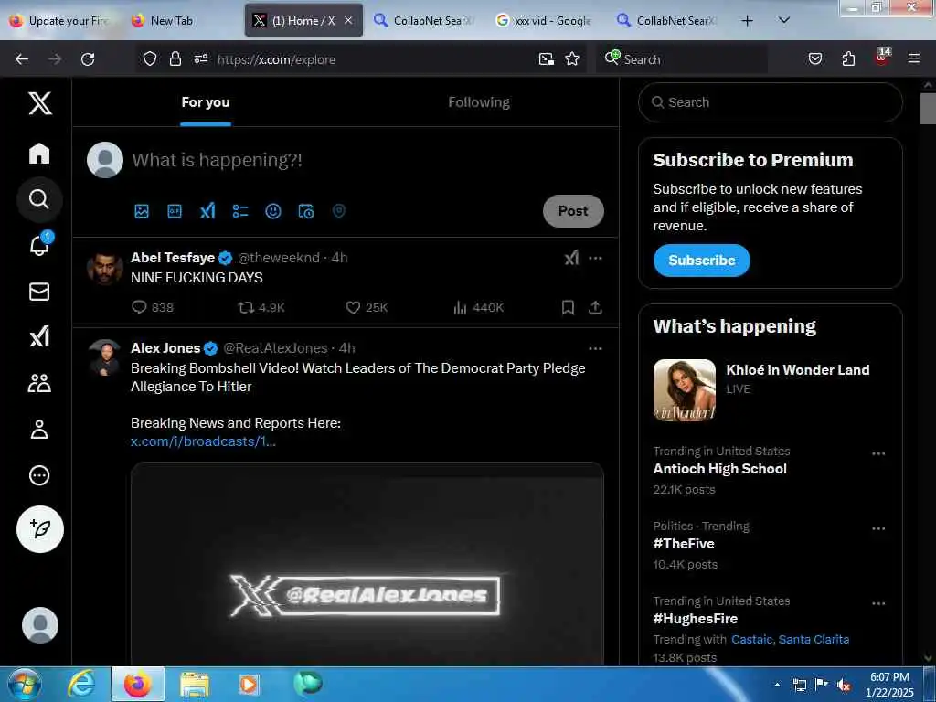Screen dimensions: 936x702
Task: Bookmark page with Firefox star icon
Action: 572,59
